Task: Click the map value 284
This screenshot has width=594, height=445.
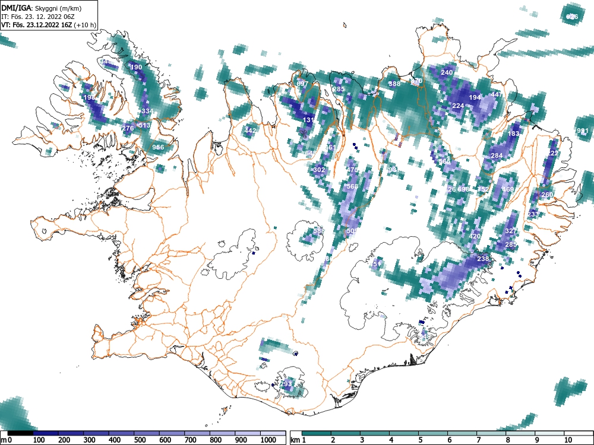Action: pyautogui.click(x=497, y=155)
